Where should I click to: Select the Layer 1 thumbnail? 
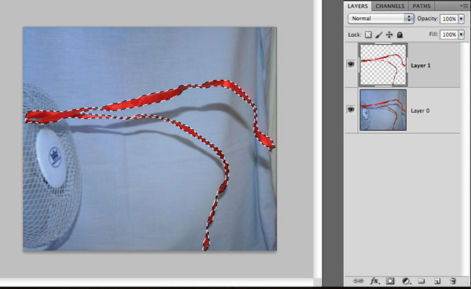383,65
